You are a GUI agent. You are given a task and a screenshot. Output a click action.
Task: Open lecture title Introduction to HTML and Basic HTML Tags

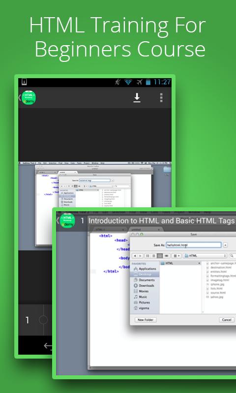(162, 221)
